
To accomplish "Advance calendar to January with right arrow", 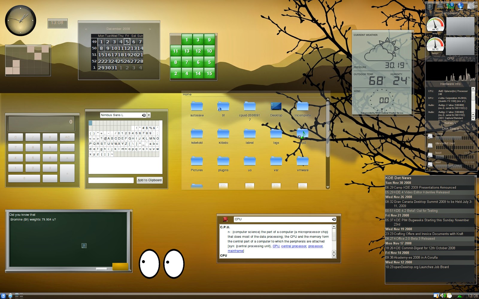I will pyautogui.click(x=150, y=29).
